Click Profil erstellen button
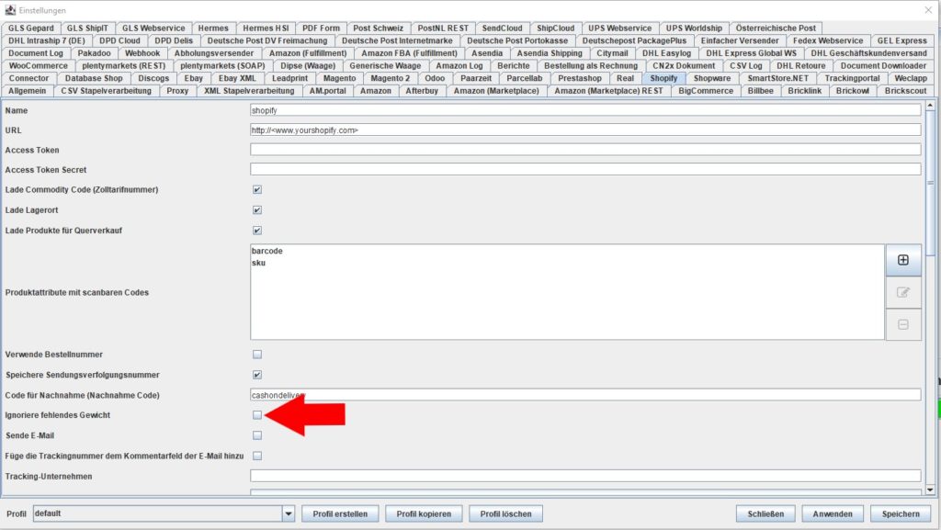This screenshot has height=530, width=941. tap(340, 513)
